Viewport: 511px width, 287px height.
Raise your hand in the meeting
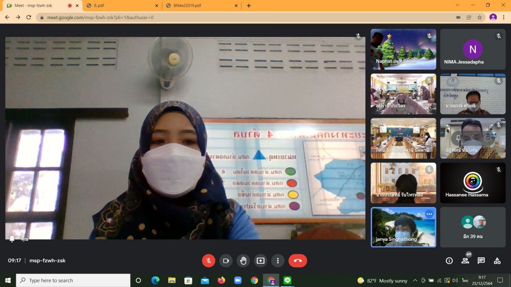pyautogui.click(x=243, y=261)
